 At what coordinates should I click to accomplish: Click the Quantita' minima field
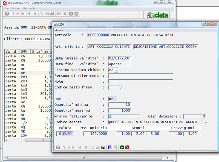coord(120,105)
